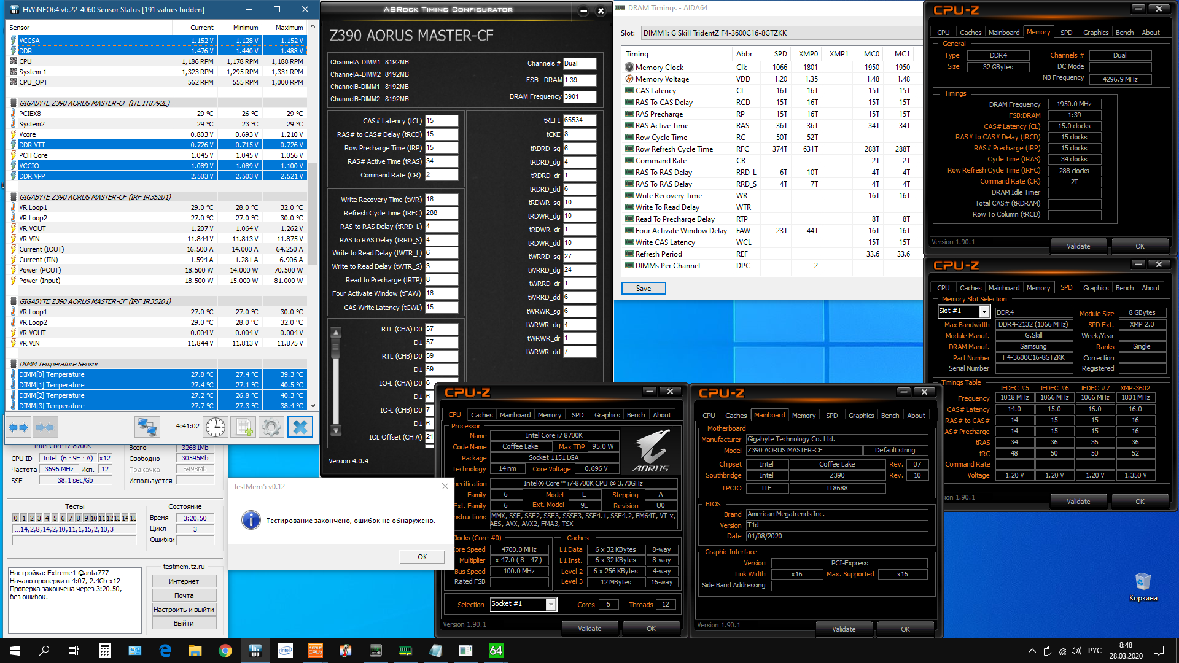
Task: Expand the Socket #1 selection dropdown
Action: pyautogui.click(x=551, y=605)
